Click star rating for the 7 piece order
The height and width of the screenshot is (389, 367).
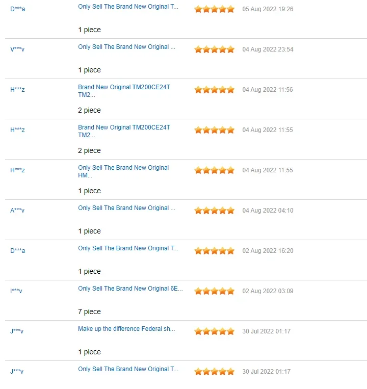click(x=214, y=291)
